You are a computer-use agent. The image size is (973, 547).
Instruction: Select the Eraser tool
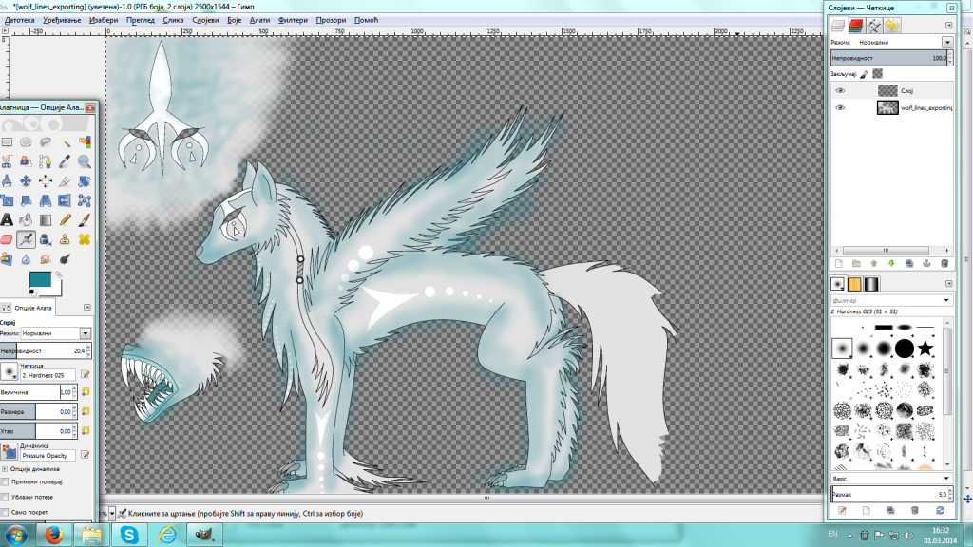coord(8,238)
